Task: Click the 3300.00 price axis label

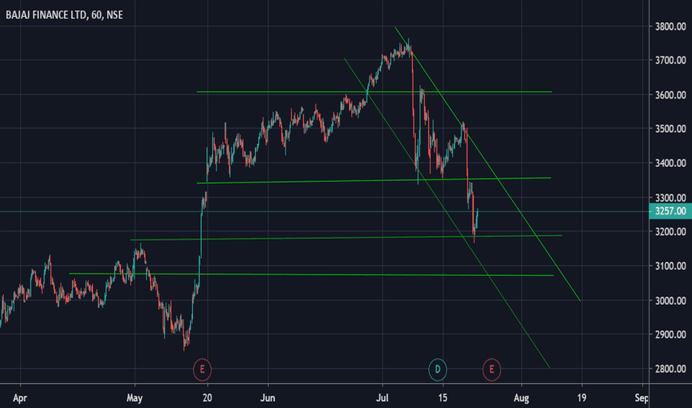Action: point(670,197)
